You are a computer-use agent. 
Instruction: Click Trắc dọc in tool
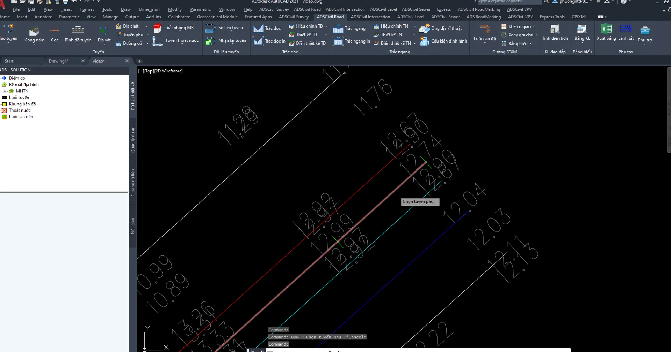click(269, 41)
